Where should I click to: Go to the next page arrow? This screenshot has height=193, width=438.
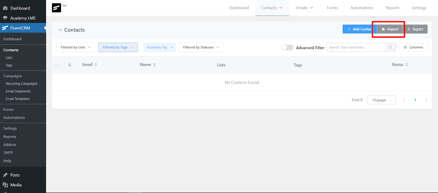pyautogui.click(x=426, y=100)
